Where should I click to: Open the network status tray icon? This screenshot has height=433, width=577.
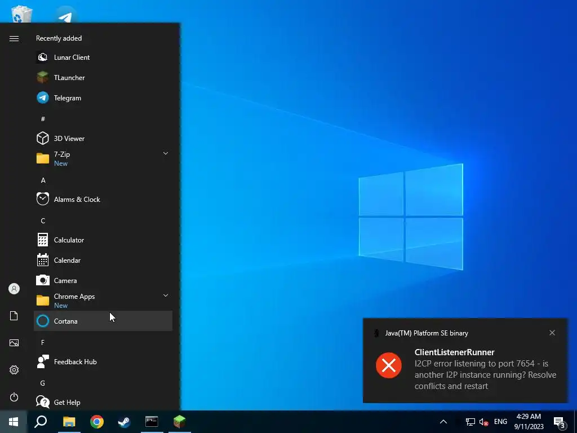click(470, 422)
